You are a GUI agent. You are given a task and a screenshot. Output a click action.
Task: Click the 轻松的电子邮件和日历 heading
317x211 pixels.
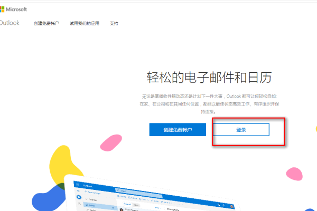(209, 77)
